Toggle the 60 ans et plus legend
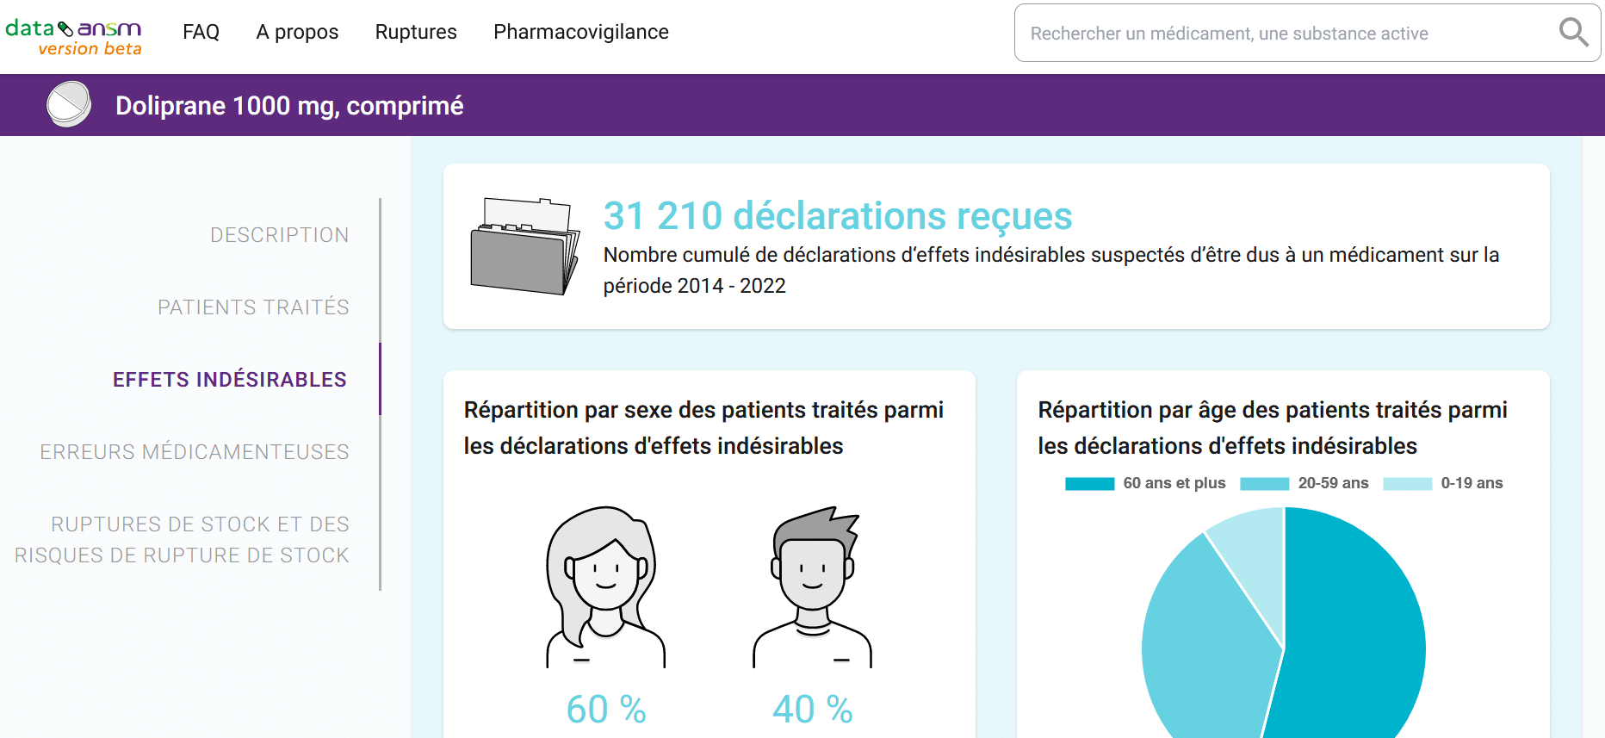The width and height of the screenshot is (1605, 738). 1145,483
